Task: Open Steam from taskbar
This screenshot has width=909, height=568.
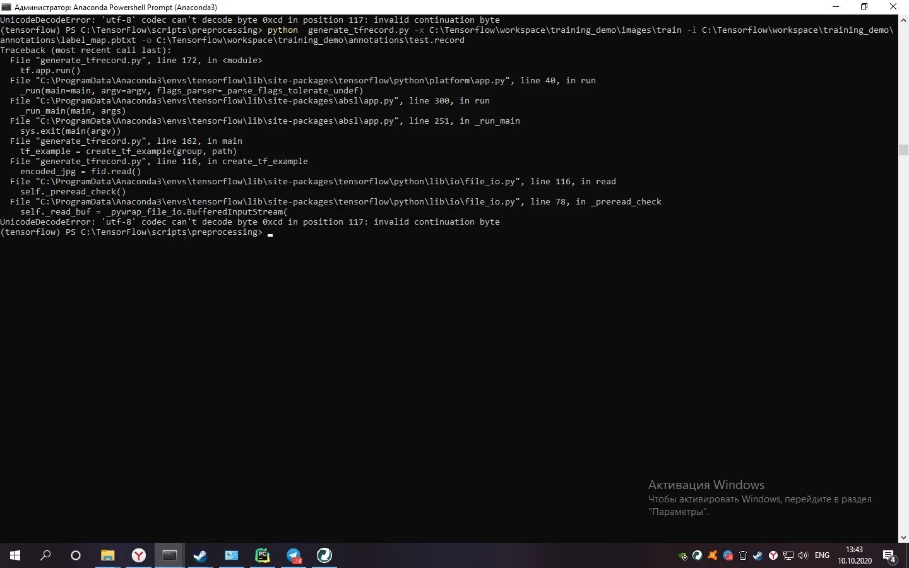Action: click(200, 555)
